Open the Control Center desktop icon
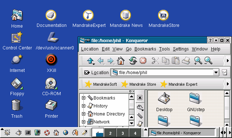The height and width of the screenshot is (138, 232). pyautogui.click(x=17, y=41)
